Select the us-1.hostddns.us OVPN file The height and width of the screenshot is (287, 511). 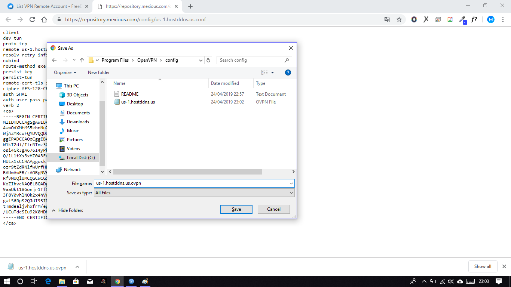pyautogui.click(x=138, y=102)
